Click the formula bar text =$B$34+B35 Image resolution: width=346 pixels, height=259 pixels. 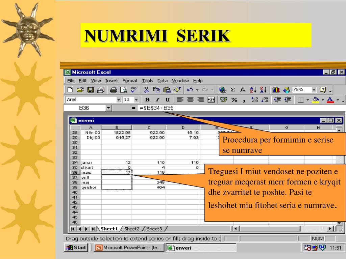pyautogui.click(x=156, y=108)
